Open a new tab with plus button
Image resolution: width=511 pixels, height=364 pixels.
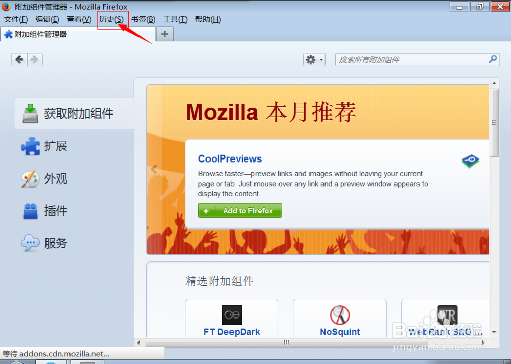(165, 34)
